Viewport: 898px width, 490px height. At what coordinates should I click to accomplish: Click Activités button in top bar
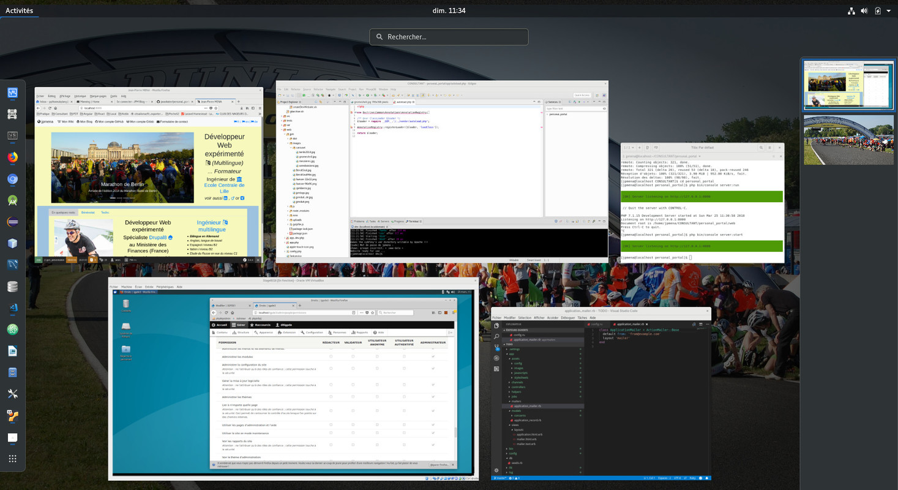pos(19,10)
